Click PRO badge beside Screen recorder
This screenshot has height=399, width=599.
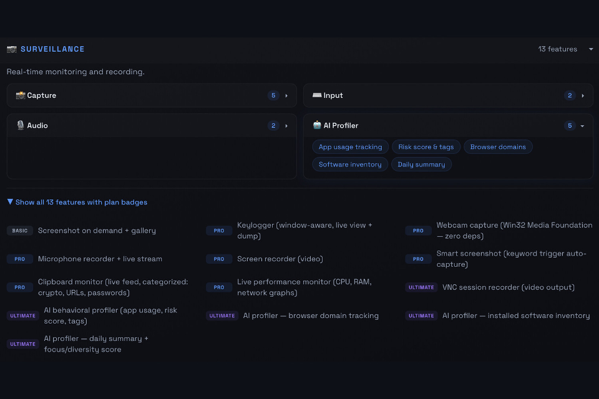pyautogui.click(x=219, y=259)
